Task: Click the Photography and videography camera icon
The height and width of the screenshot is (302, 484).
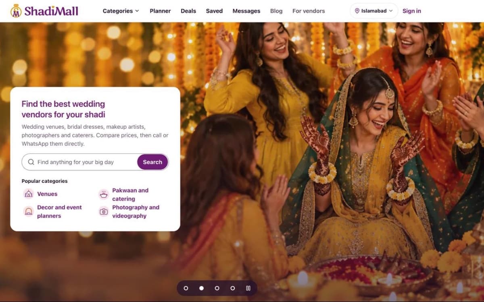Action: pyautogui.click(x=104, y=211)
